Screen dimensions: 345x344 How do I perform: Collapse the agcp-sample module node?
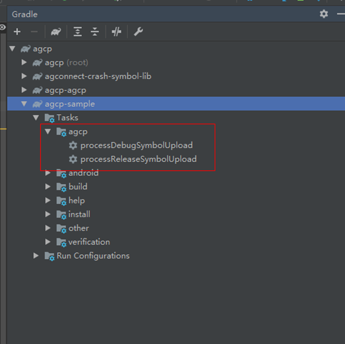pos(24,104)
